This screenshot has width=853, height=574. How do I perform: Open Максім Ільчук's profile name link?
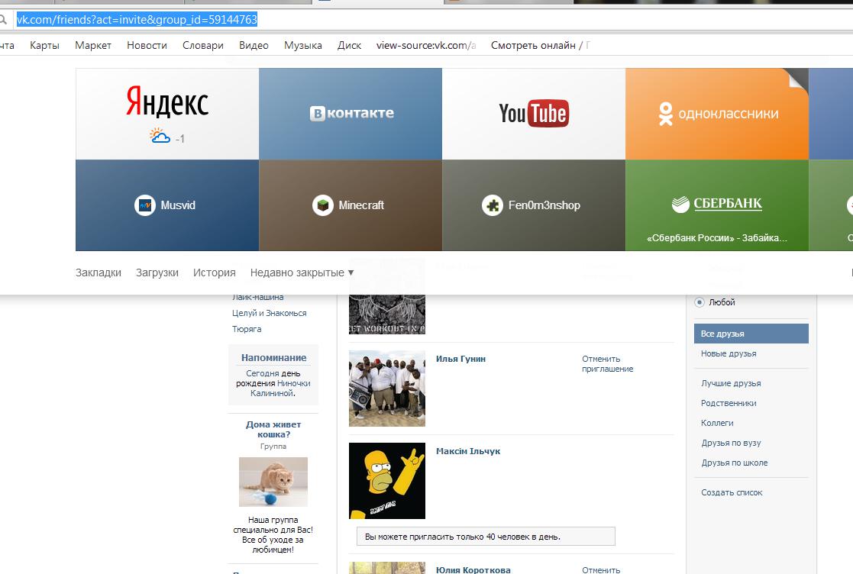(468, 451)
